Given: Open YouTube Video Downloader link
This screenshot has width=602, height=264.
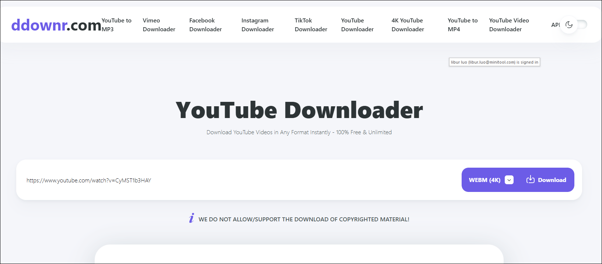Looking at the screenshot, I should 509,25.
